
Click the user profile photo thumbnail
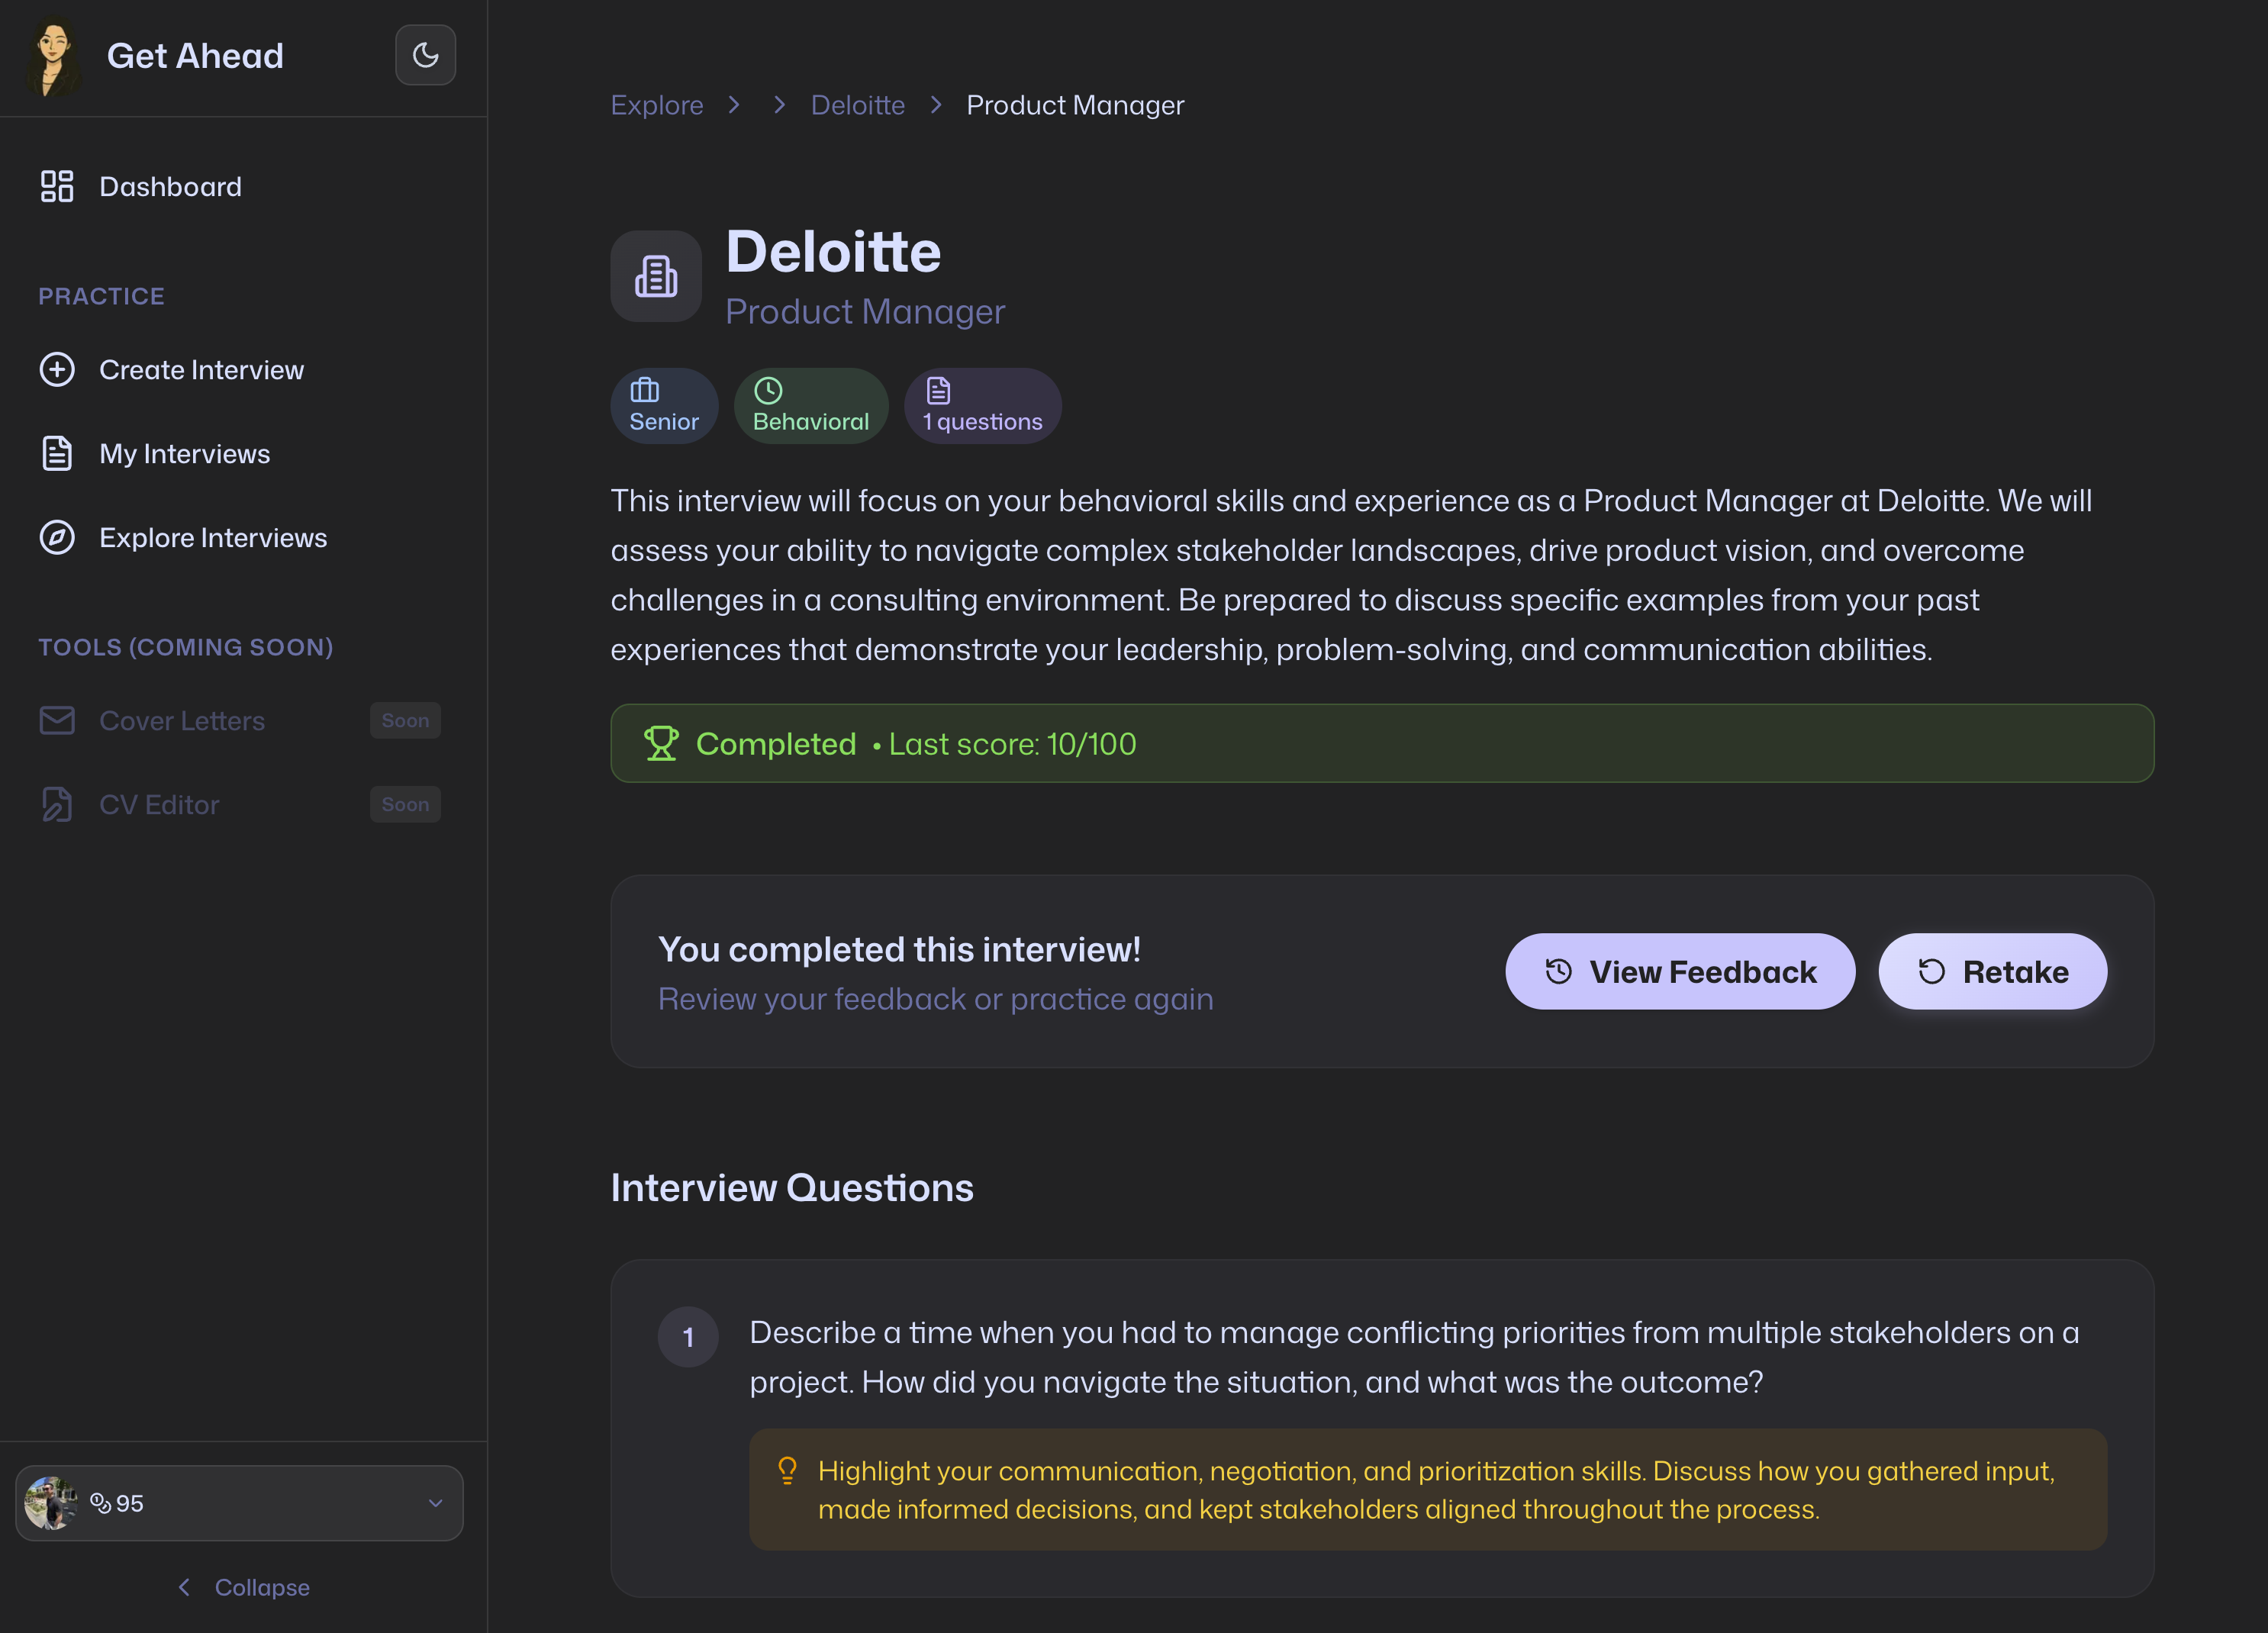coord(50,1503)
